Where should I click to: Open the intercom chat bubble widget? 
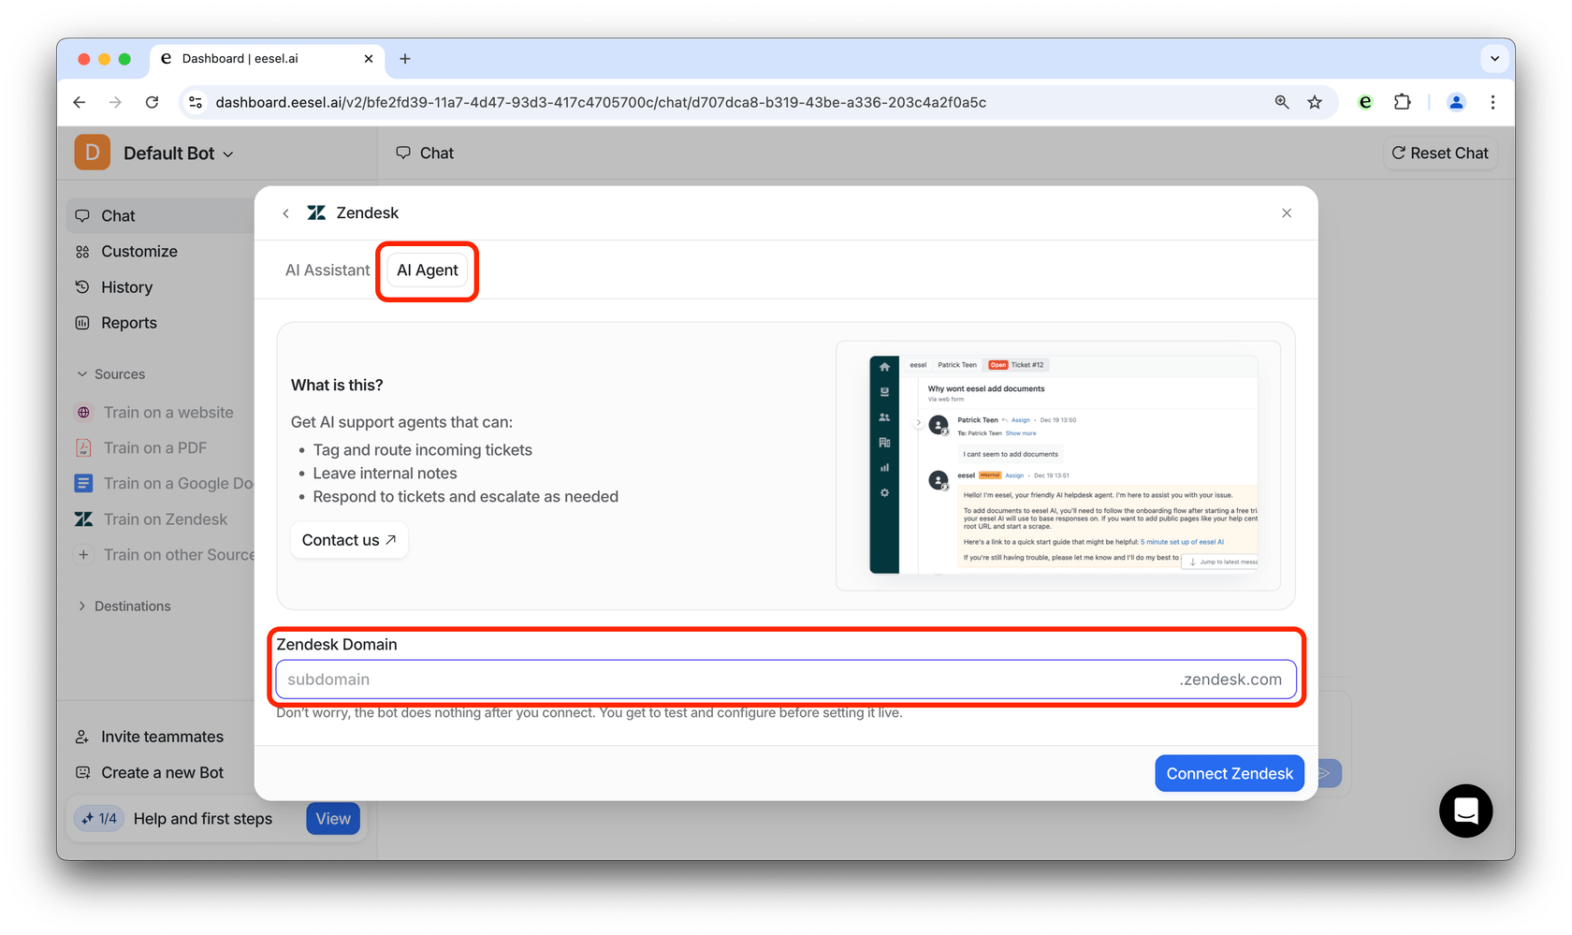[x=1465, y=811]
